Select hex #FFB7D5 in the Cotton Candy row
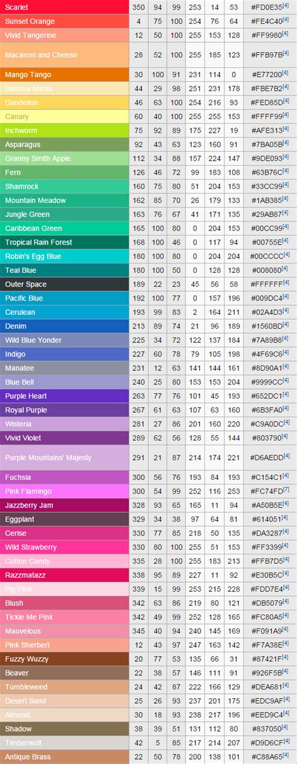The height and width of the screenshot is (764, 297). [x=266, y=561]
